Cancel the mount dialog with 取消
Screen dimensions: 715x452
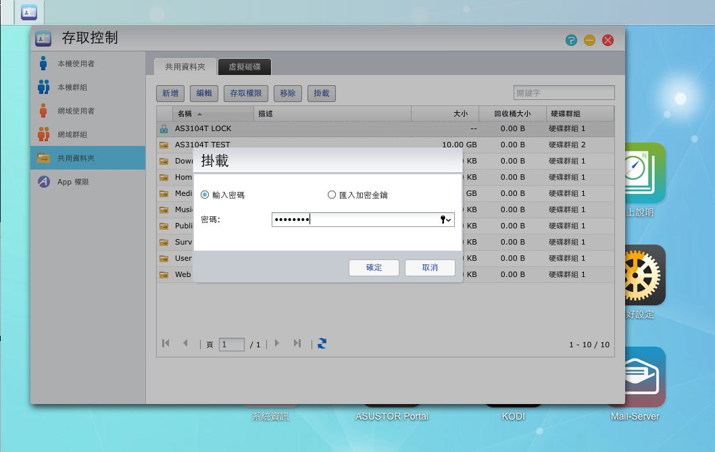[430, 268]
